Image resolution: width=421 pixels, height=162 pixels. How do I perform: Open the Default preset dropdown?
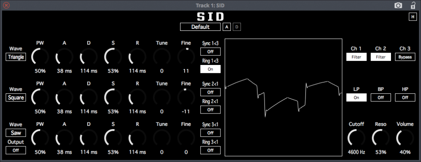tap(200, 27)
